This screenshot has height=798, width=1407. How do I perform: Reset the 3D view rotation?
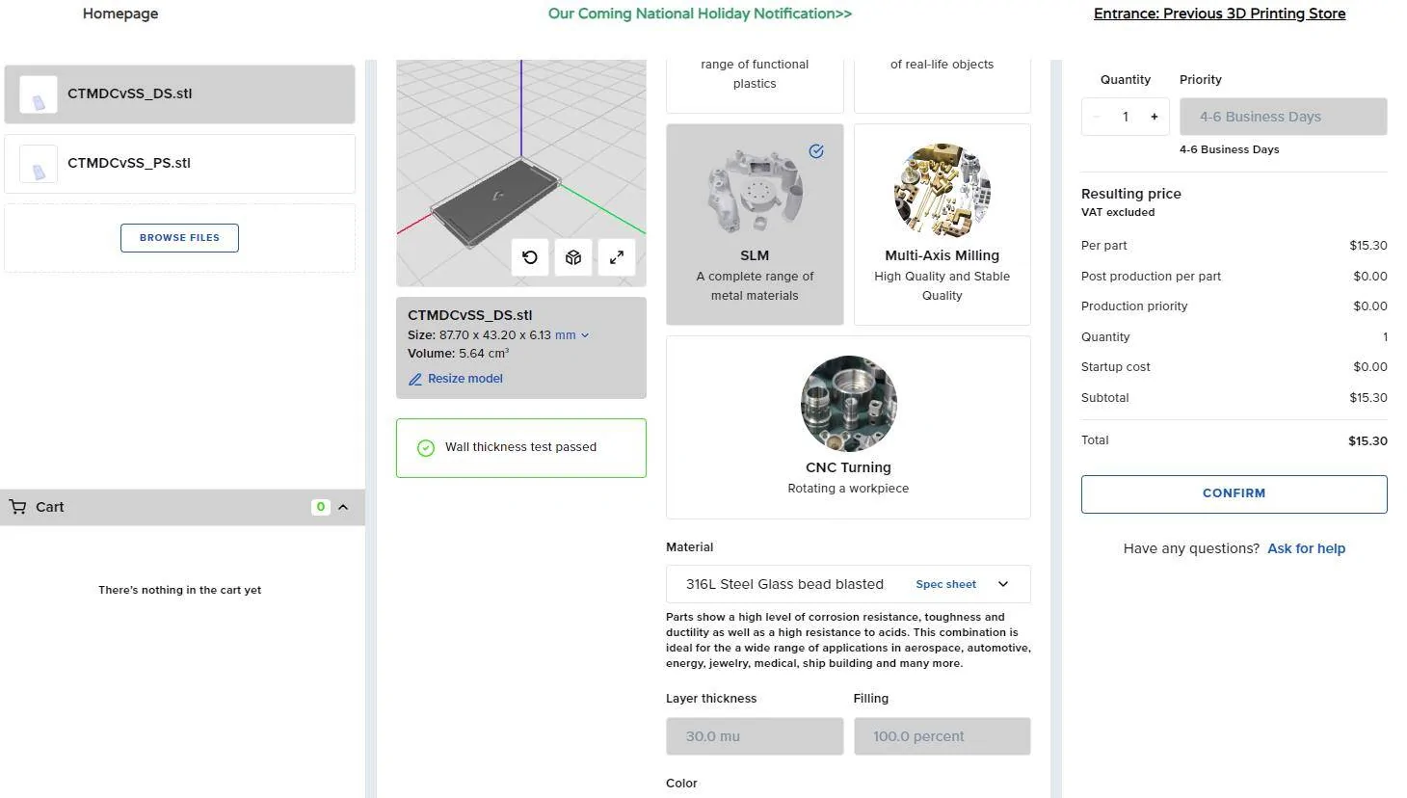coord(530,257)
